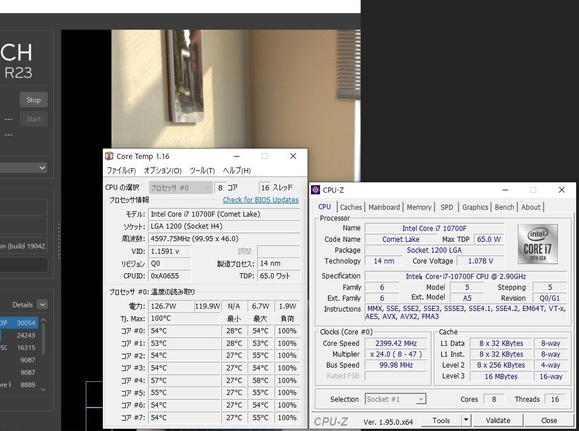
Task: Switch to the About tab in CPU-Z
Action: click(x=531, y=207)
